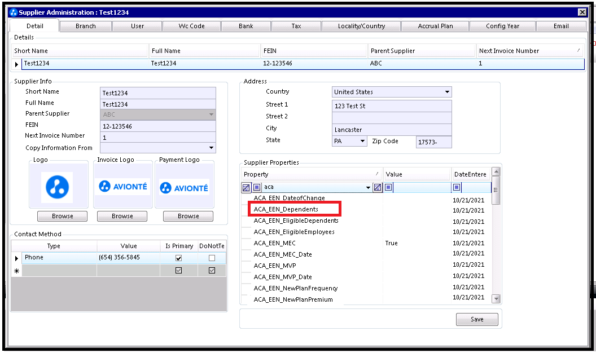596x353 pixels.
Task: Click the new-row asterisk in Contact Method
Action: [x=16, y=271]
